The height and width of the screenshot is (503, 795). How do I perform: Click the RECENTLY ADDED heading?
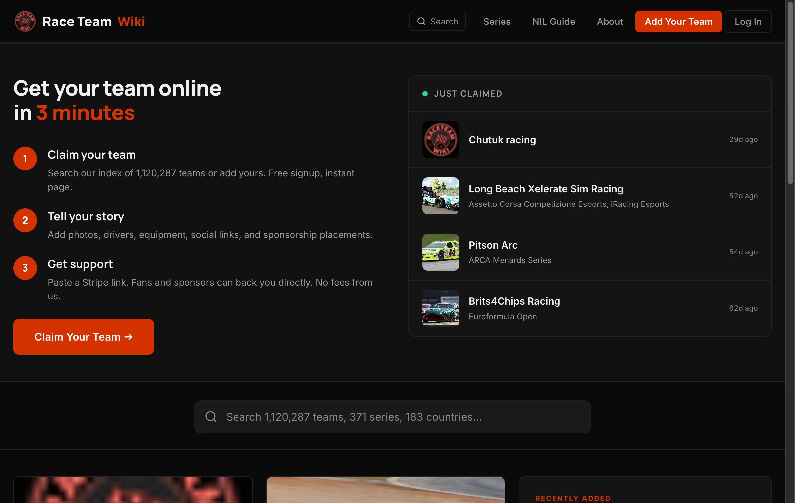[x=573, y=498]
